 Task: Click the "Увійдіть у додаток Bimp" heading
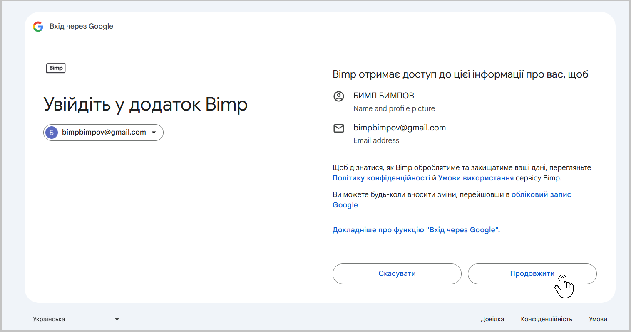pos(146,104)
